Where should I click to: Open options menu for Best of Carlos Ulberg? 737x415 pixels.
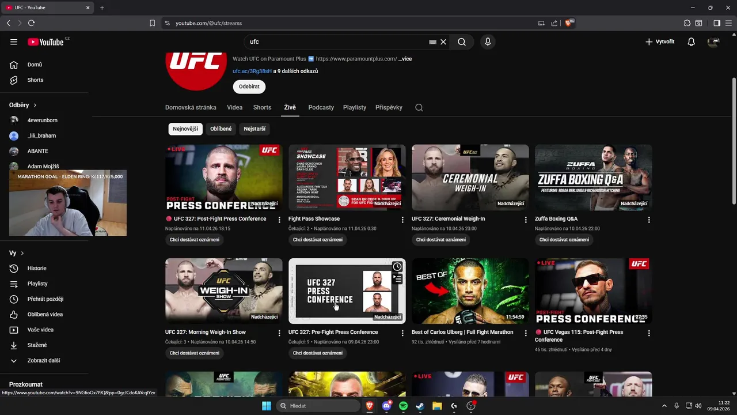coord(526,333)
